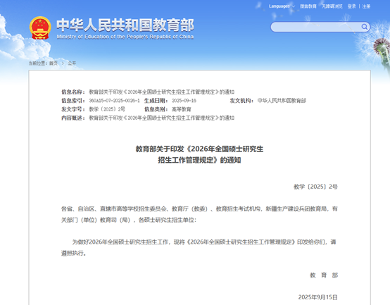This screenshot has width=390, height=305.
Task: Click the 登录 login link
Action: 352,6
